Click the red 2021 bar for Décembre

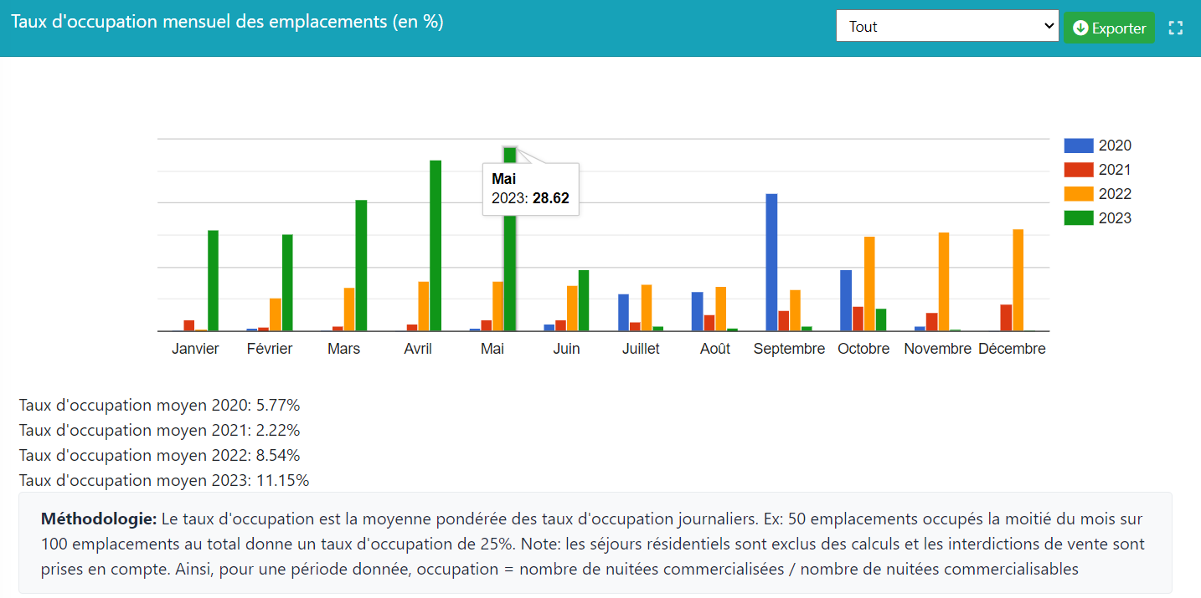click(1006, 318)
